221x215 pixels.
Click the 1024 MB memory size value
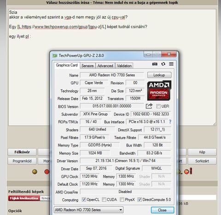click(95, 153)
